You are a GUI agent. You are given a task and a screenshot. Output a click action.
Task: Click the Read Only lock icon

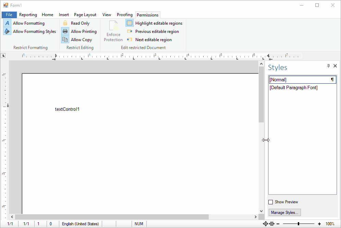(65, 23)
